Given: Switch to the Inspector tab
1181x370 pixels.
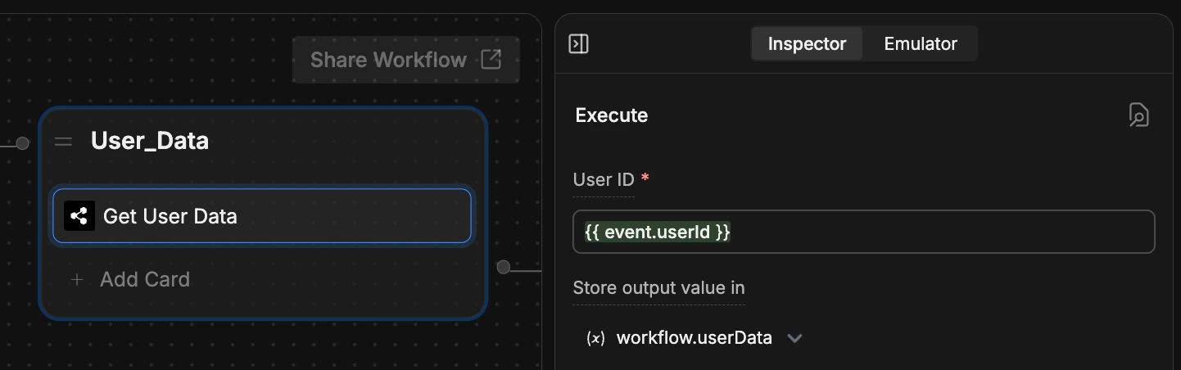Looking at the screenshot, I should (x=807, y=44).
